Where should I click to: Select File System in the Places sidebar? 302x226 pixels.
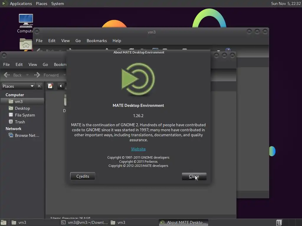pos(22,115)
